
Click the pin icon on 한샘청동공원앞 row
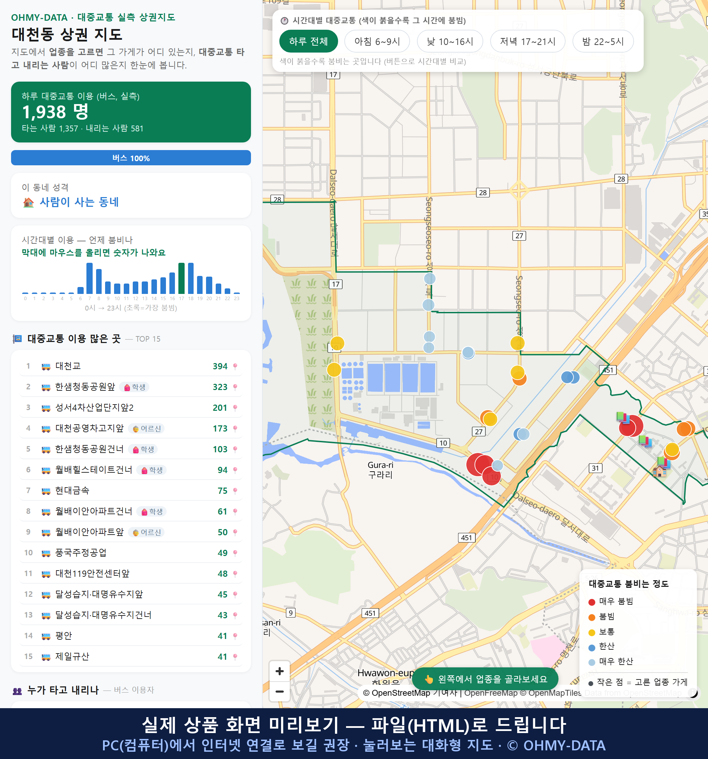click(235, 387)
